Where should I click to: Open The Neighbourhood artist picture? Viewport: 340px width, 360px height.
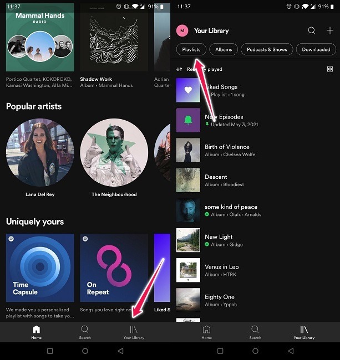click(114, 152)
